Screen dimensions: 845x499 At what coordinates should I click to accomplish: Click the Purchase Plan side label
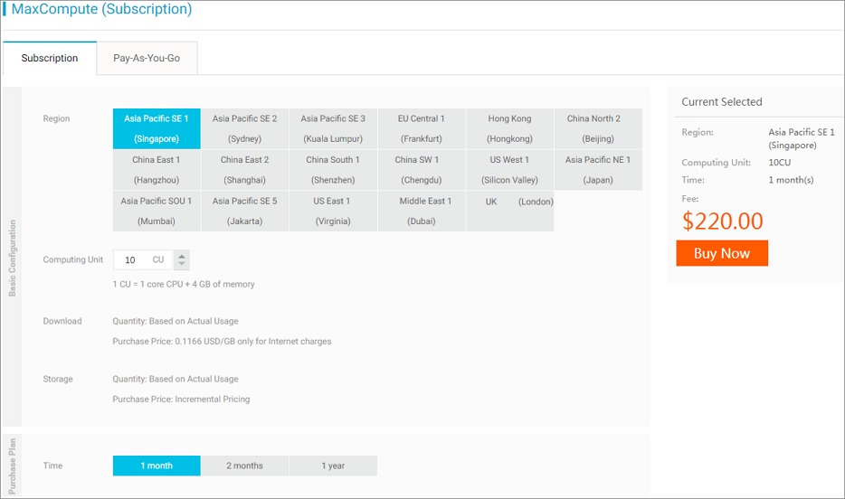(x=13, y=466)
